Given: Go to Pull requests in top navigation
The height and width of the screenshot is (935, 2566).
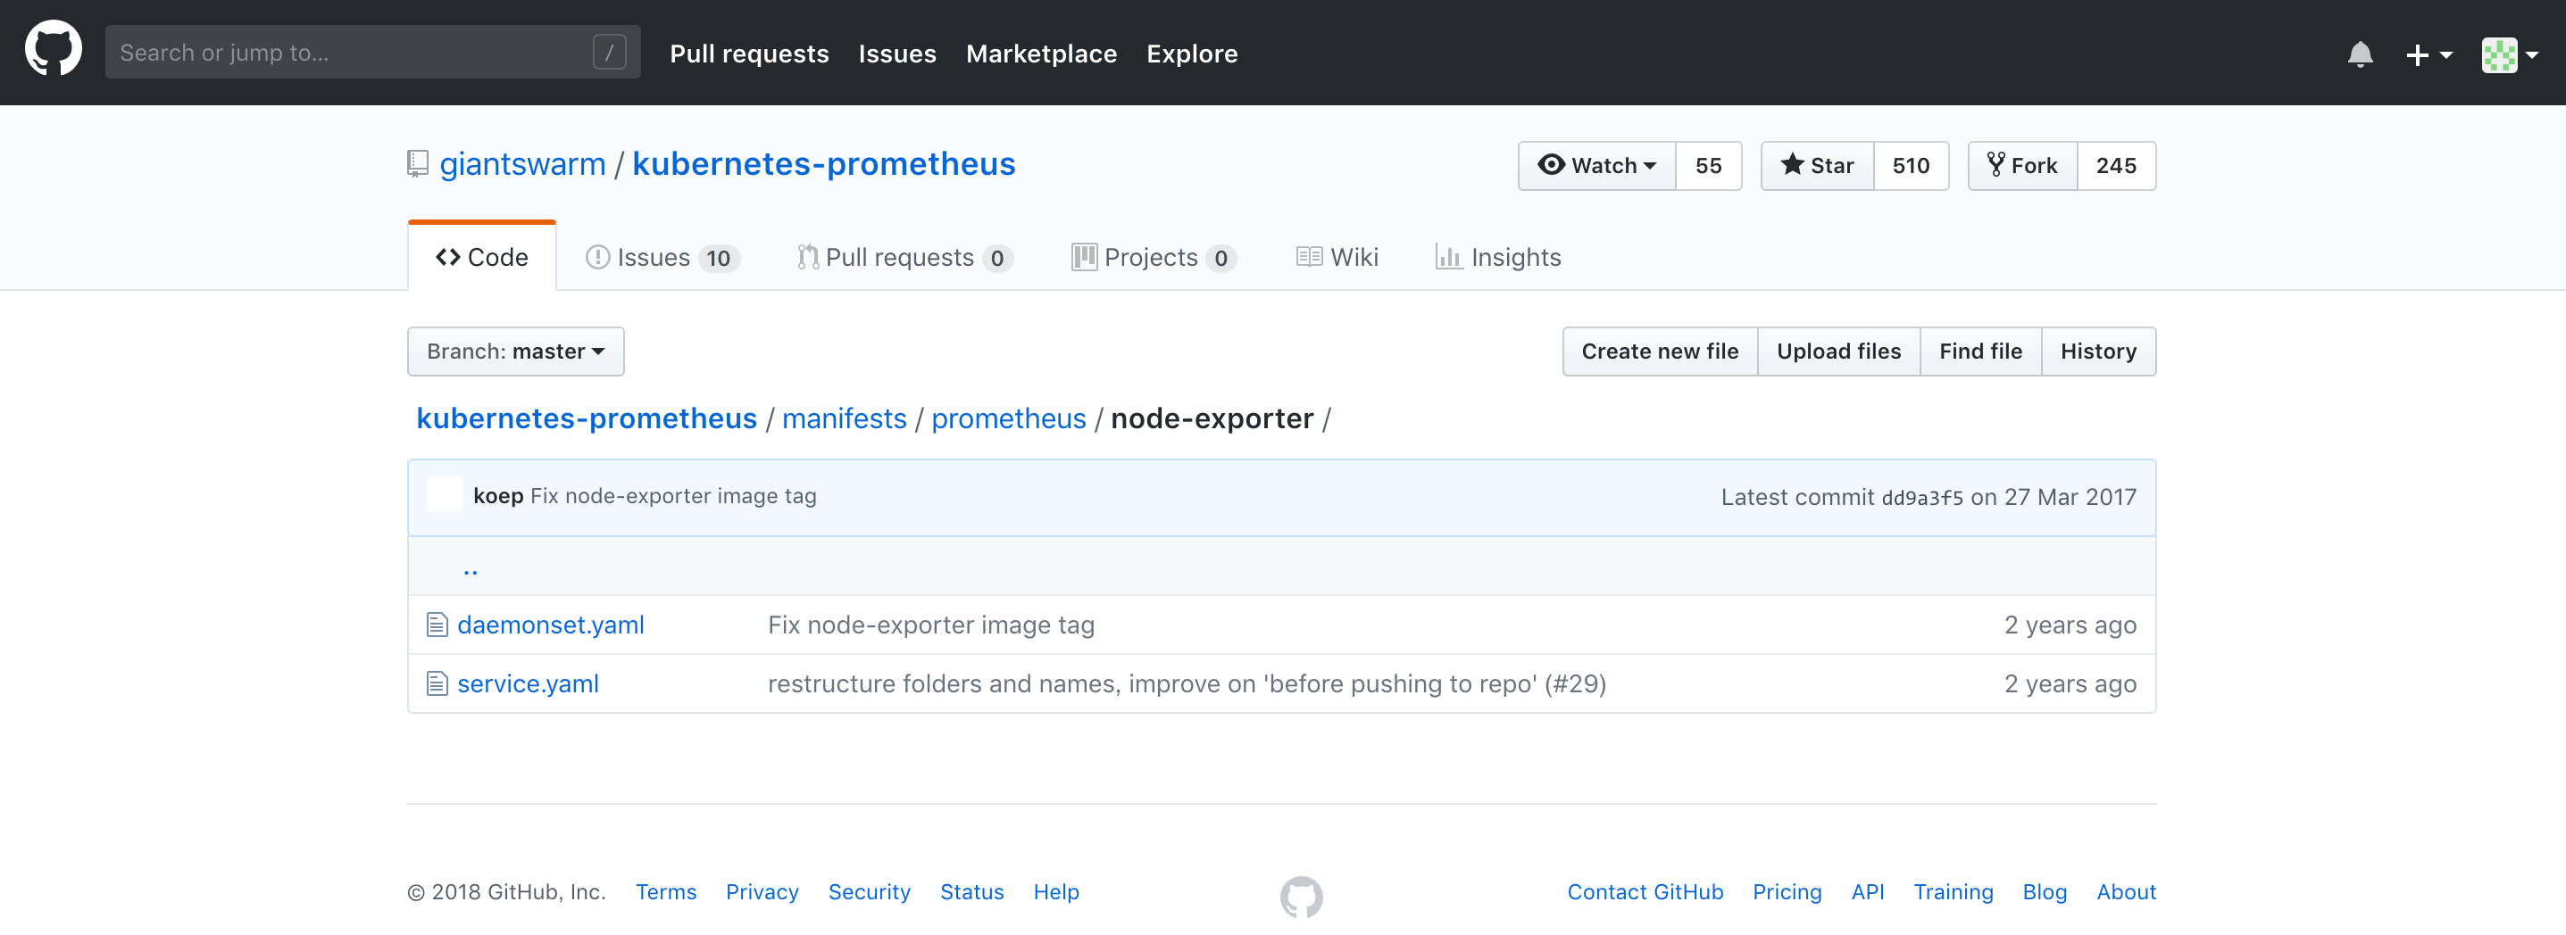Looking at the screenshot, I should click(x=749, y=54).
